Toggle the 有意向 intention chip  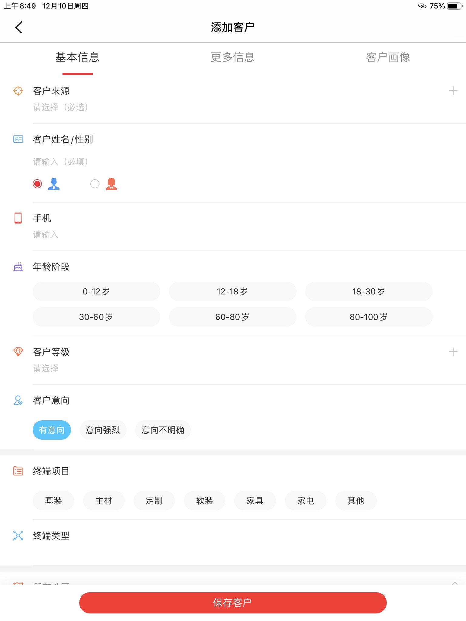pyautogui.click(x=52, y=430)
